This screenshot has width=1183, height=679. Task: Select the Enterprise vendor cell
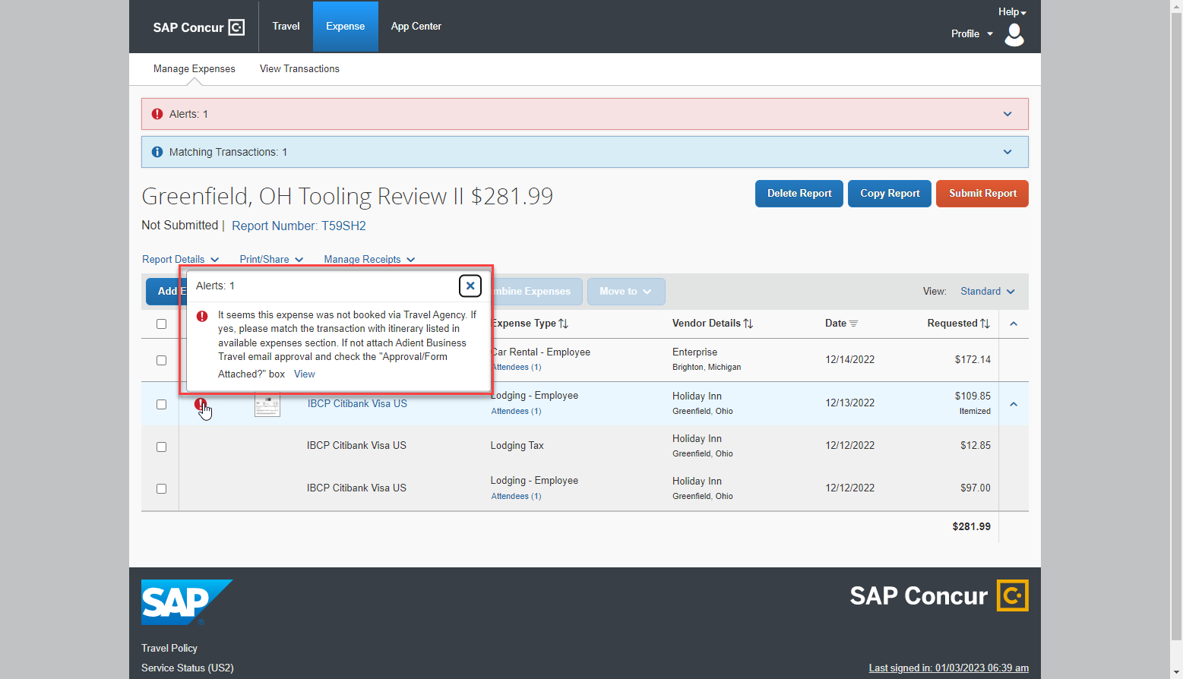[694, 352]
